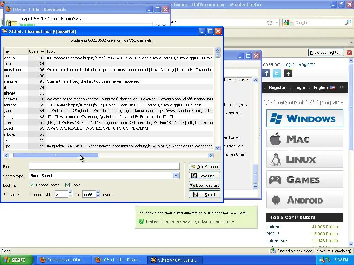Viewport: 354px width, 265px height.
Task: Click the horizontal scrollbar thumb in channel list
Action: click(x=56, y=155)
